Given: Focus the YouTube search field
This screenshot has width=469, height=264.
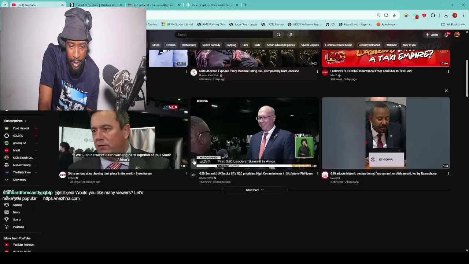Looking at the screenshot, I should pos(224,35).
